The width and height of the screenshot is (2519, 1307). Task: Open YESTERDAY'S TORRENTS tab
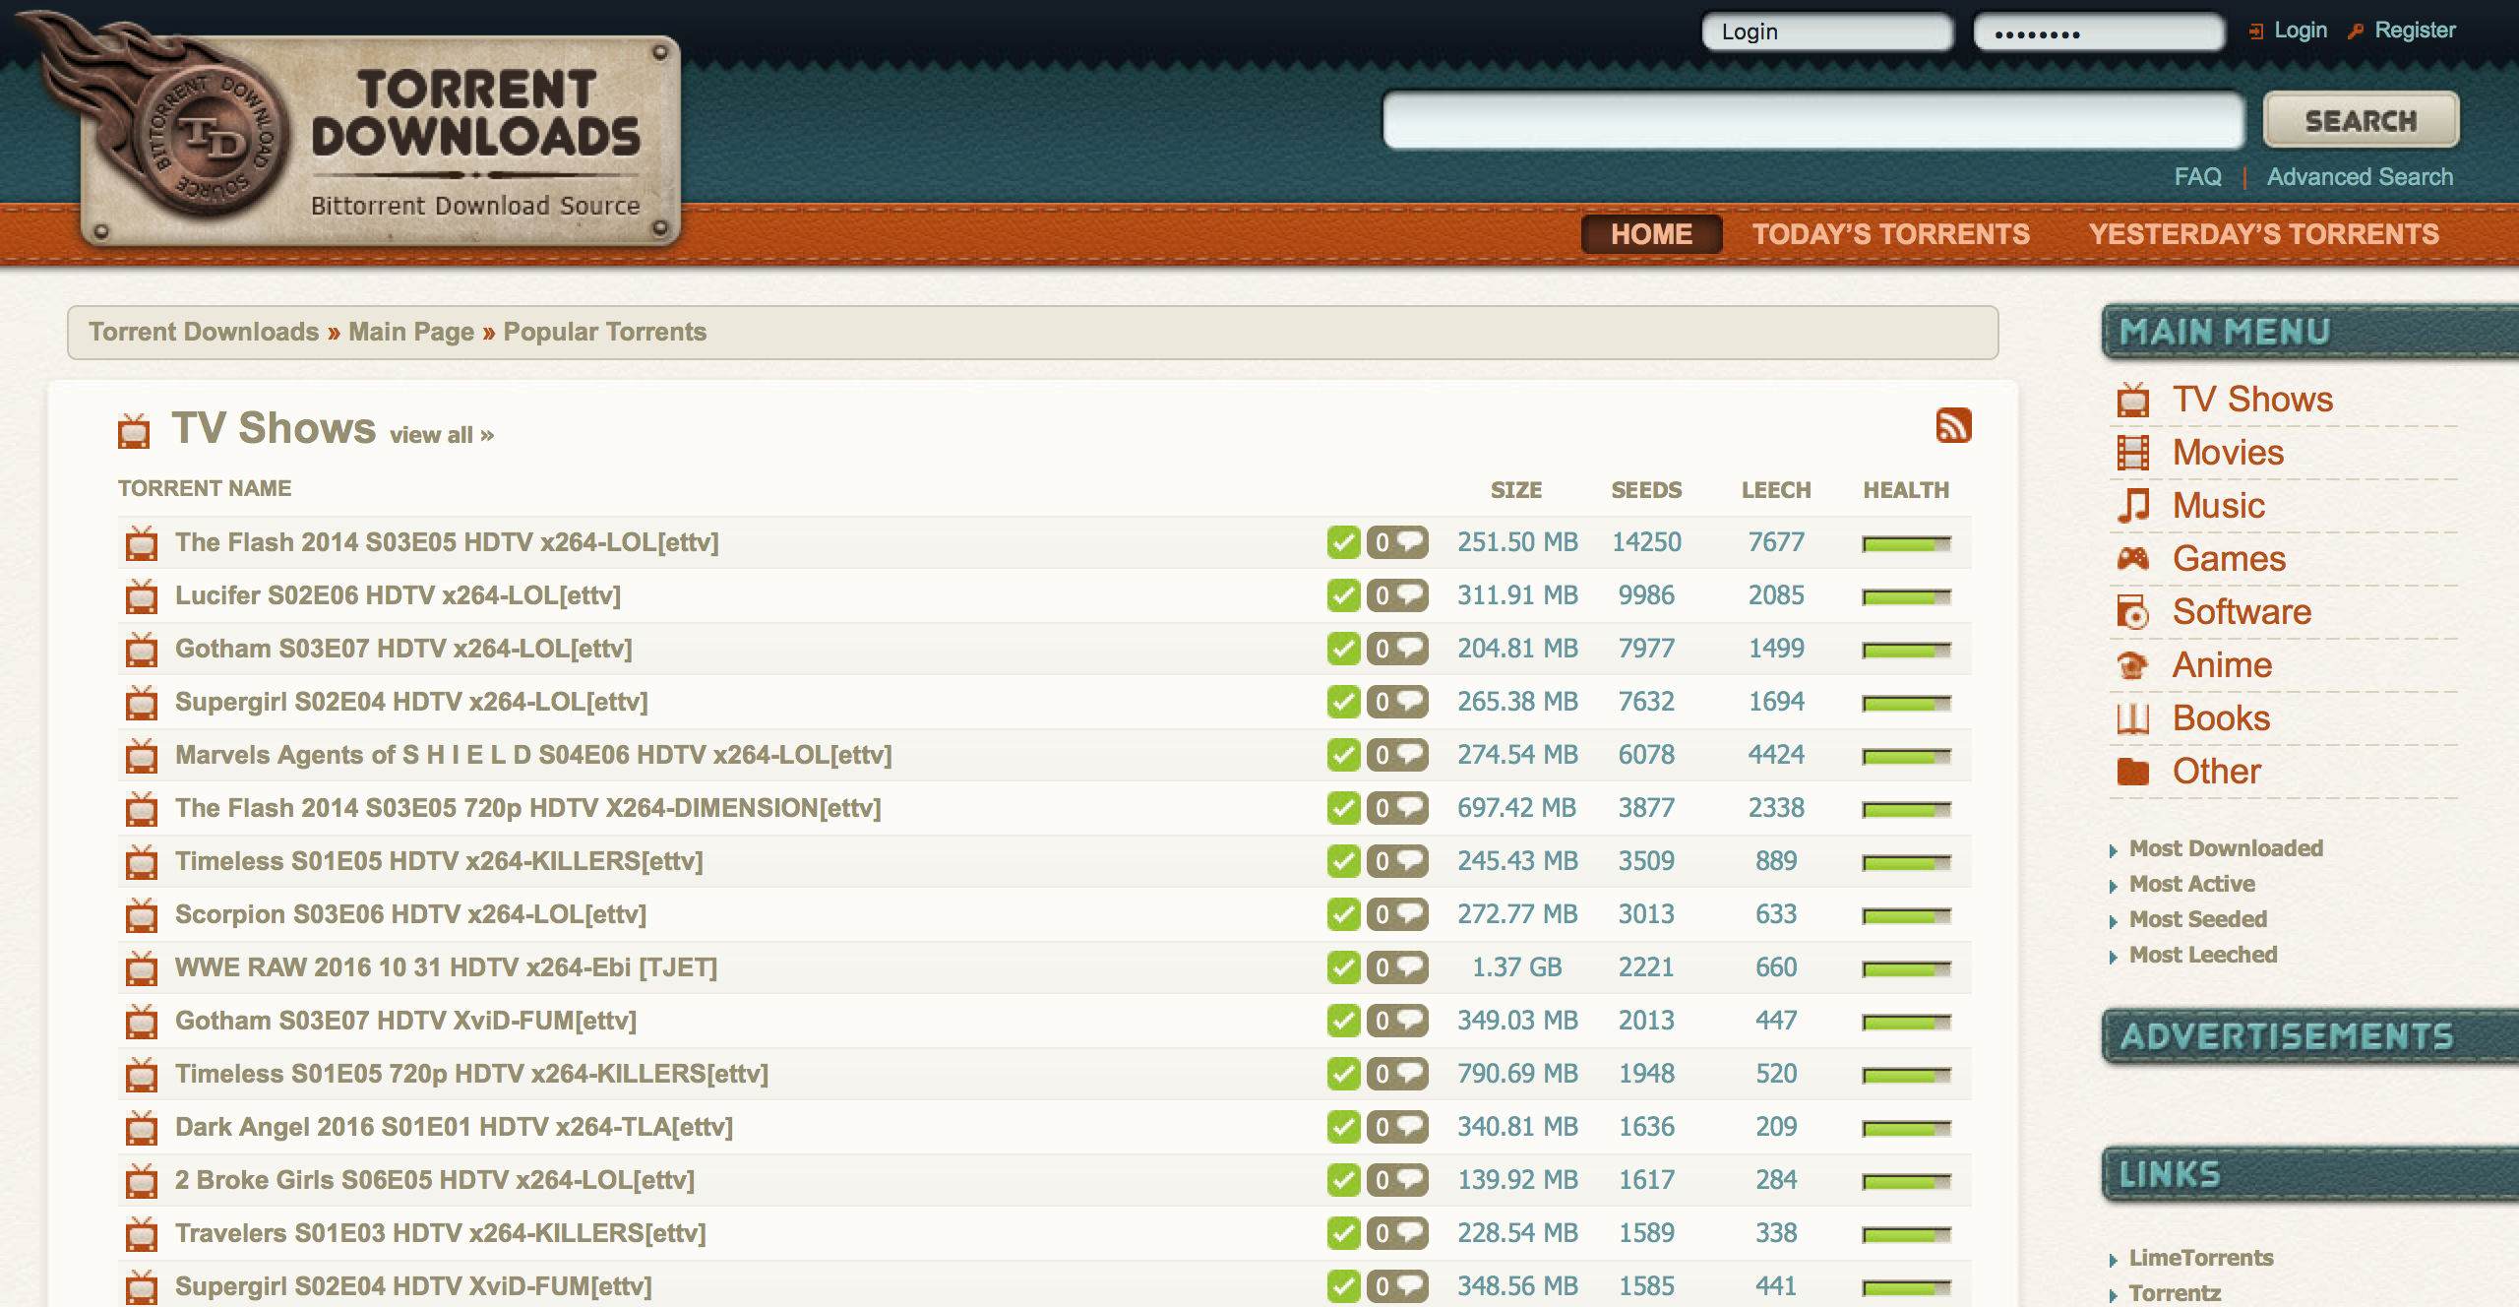[2264, 234]
